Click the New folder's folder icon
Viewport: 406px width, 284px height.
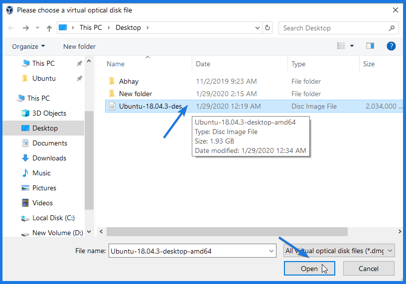pyautogui.click(x=112, y=94)
